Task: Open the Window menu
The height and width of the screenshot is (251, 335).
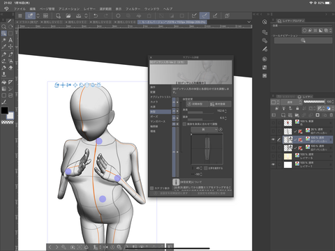Action: (151, 9)
